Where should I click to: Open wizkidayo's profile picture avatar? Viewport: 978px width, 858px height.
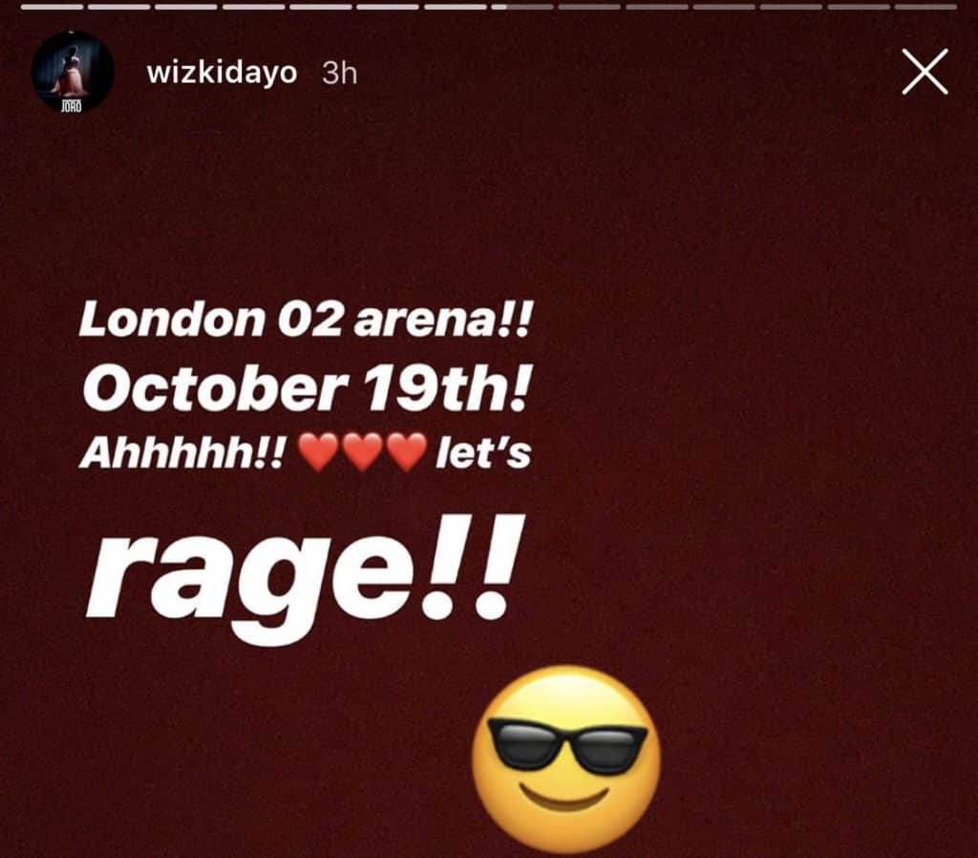point(73,72)
